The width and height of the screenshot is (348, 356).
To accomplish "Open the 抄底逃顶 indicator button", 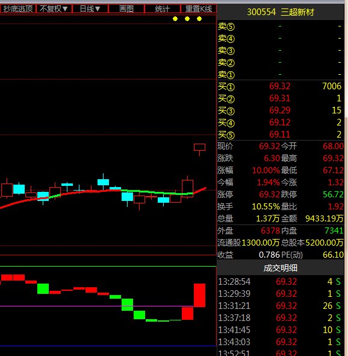I will tap(18, 9).
